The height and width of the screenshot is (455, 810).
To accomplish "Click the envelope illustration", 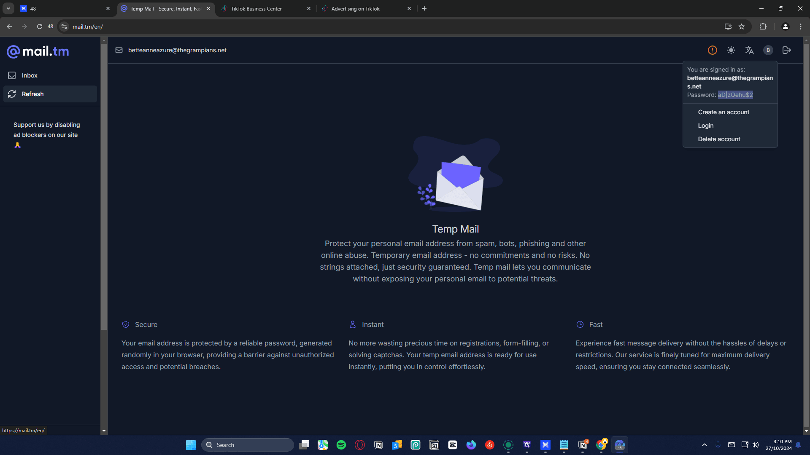I will coord(455,174).
